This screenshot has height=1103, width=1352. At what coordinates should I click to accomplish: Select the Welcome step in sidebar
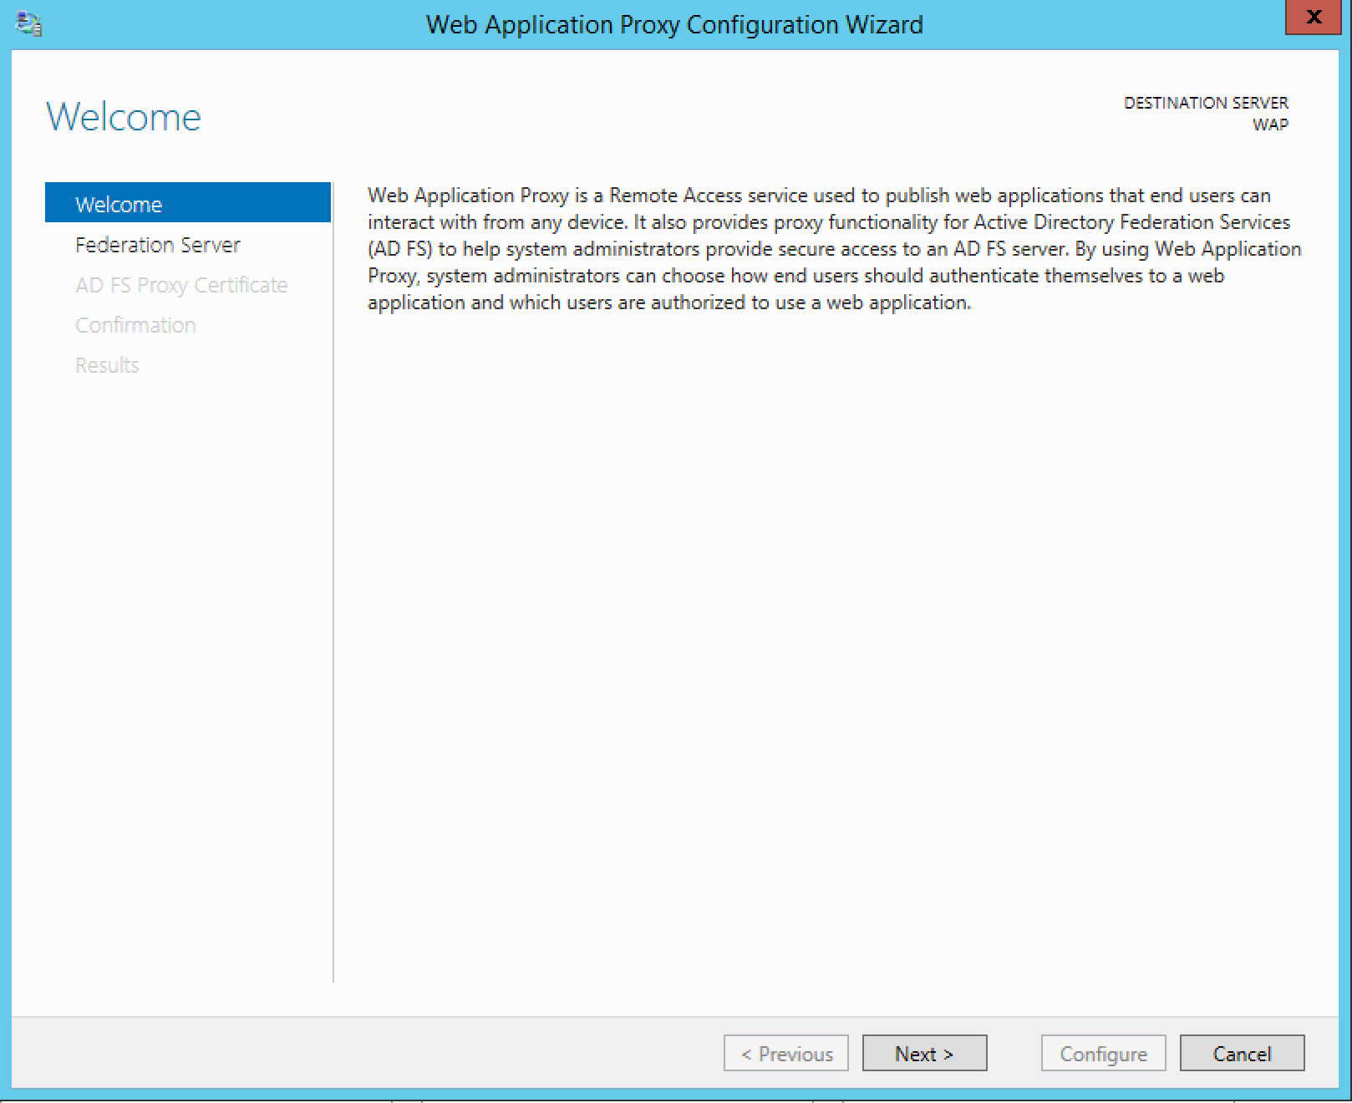(188, 203)
